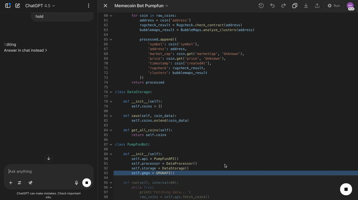Collapse the for loop at line 60
The image size is (358, 200).
click(111, 16)
